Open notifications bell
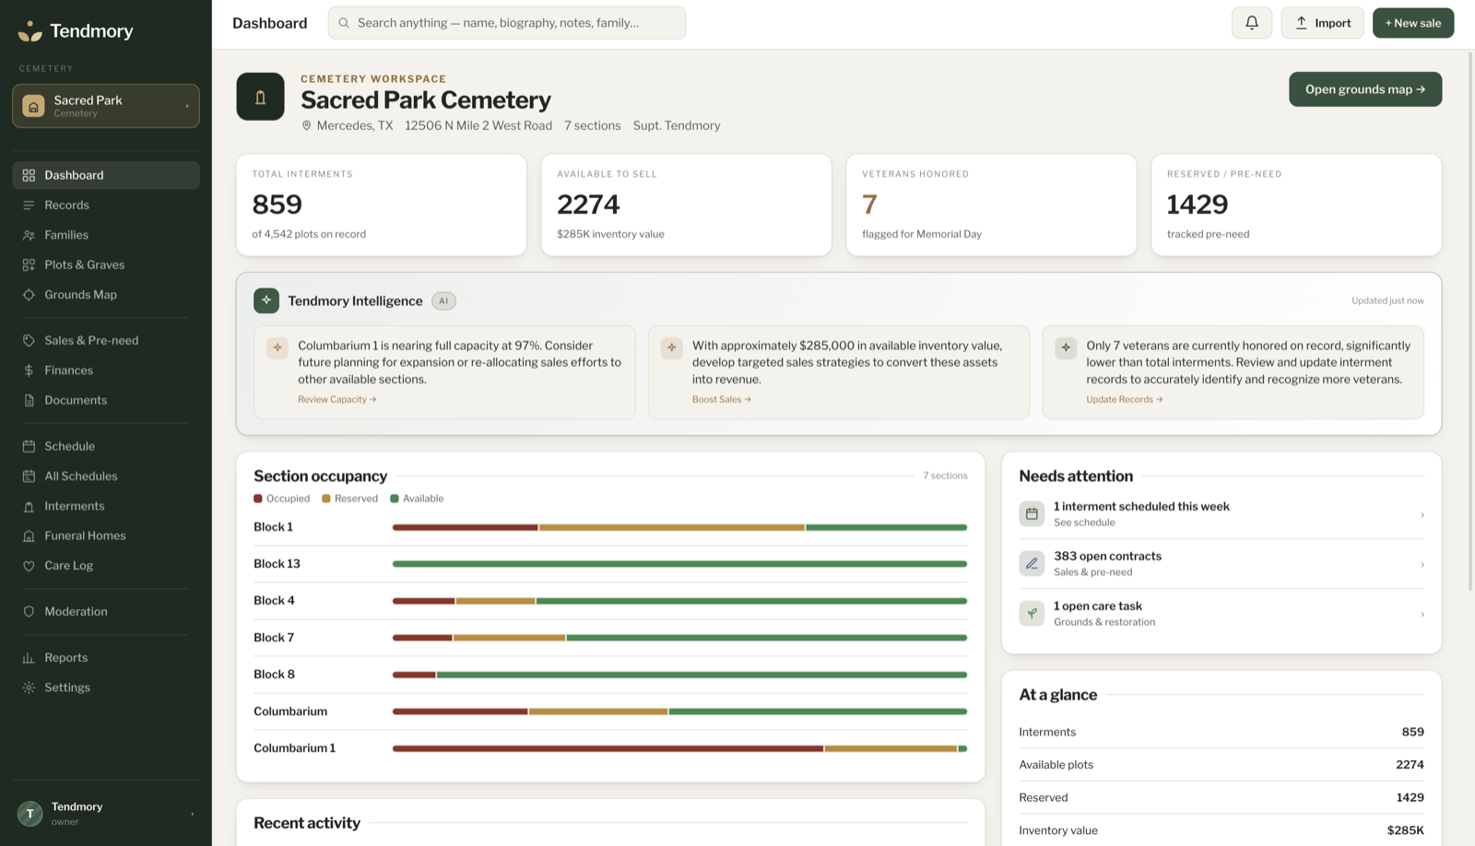Image resolution: width=1475 pixels, height=846 pixels. click(x=1251, y=23)
